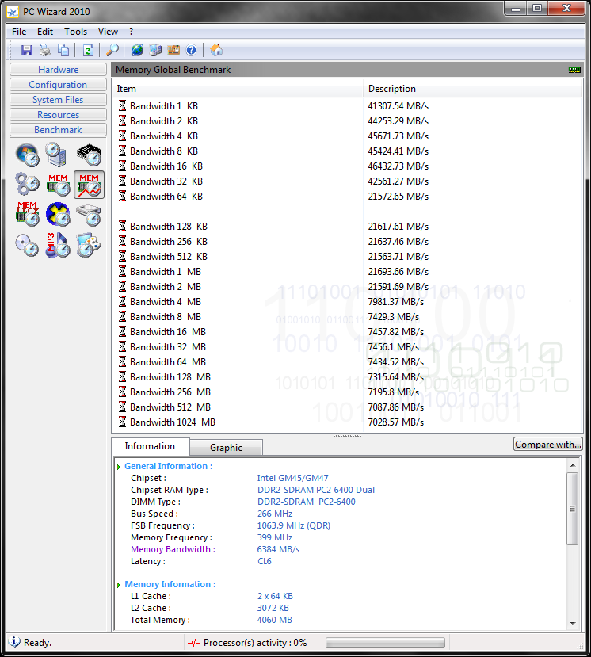
Task: Run the DirectX yellow X benchmark icon
Action: point(58,214)
